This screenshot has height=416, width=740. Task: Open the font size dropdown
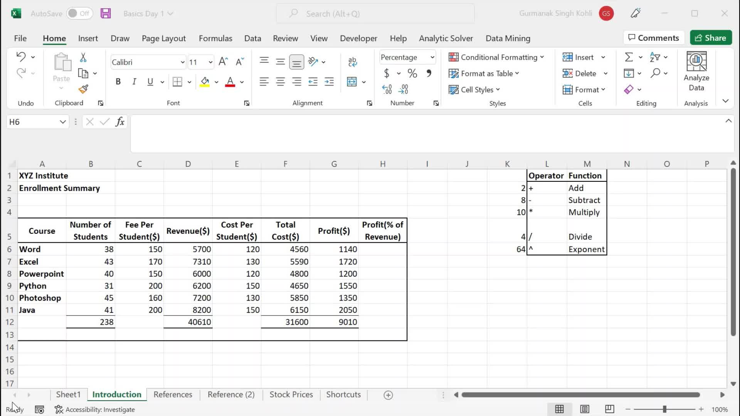point(210,62)
